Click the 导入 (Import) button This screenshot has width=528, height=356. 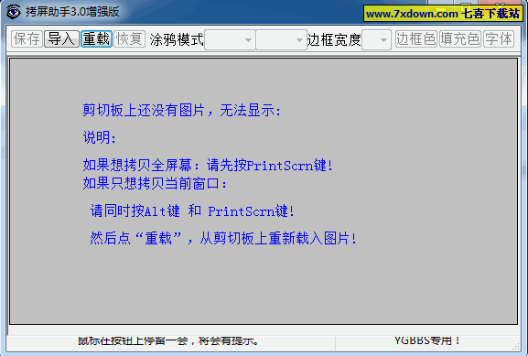pos(61,38)
